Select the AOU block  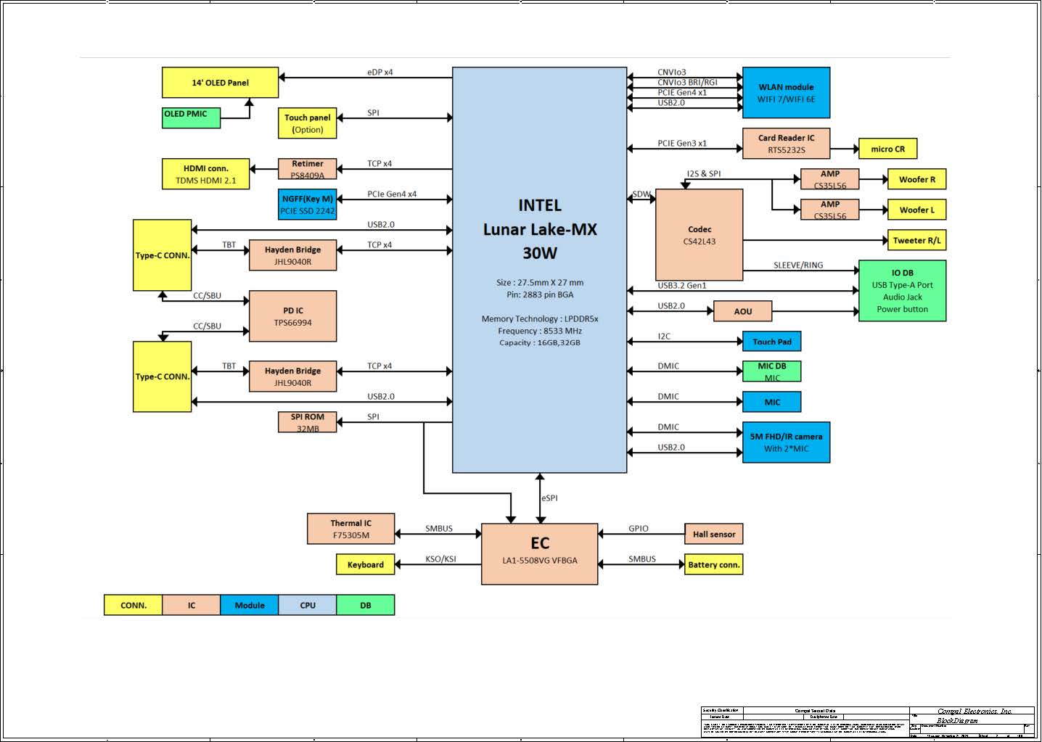tap(742, 311)
